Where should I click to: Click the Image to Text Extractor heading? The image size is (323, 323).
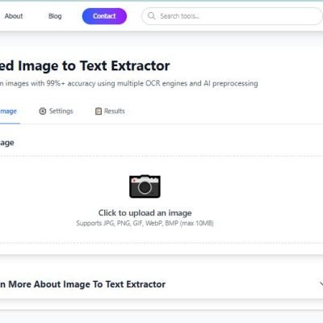point(85,66)
